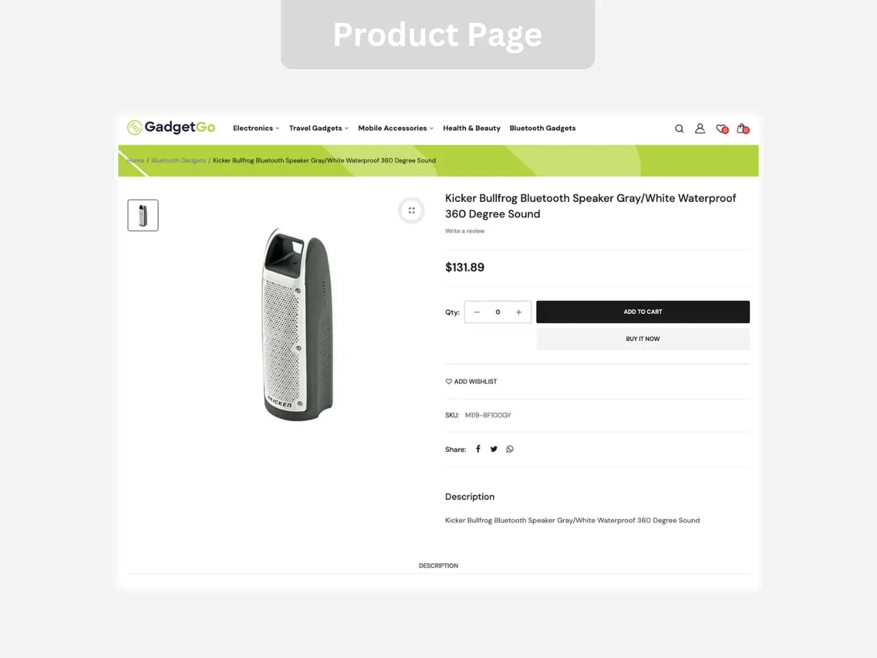Image resolution: width=877 pixels, height=658 pixels.
Task: Expand Mobile Accessories dropdown menu
Action: (x=396, y=128)
